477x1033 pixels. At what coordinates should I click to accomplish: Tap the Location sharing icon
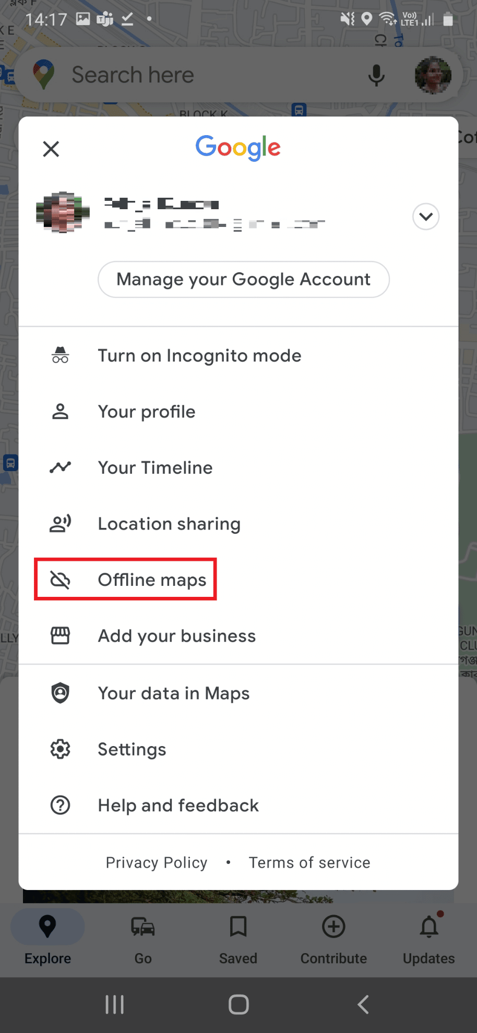(60, 523)
